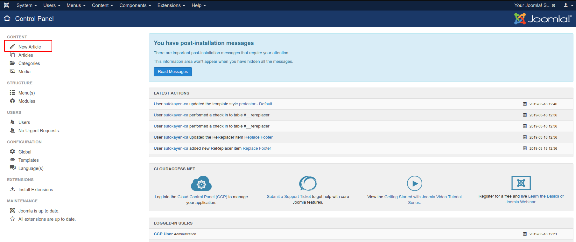
Task: Click CCP User in Logged-in Users
Action: [x=163, y=234]
